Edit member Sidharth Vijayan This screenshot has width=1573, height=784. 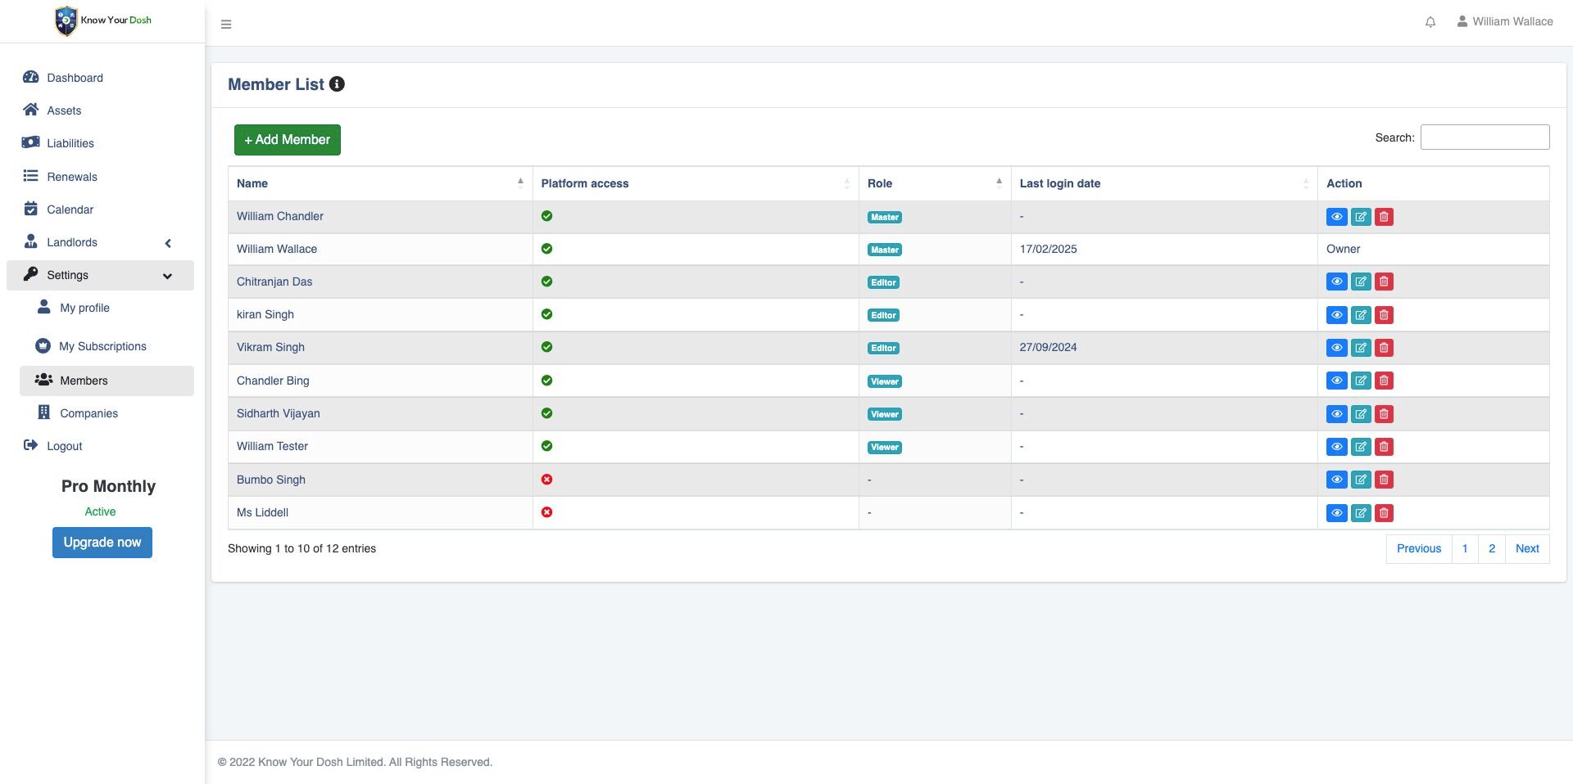point(1361,414)
